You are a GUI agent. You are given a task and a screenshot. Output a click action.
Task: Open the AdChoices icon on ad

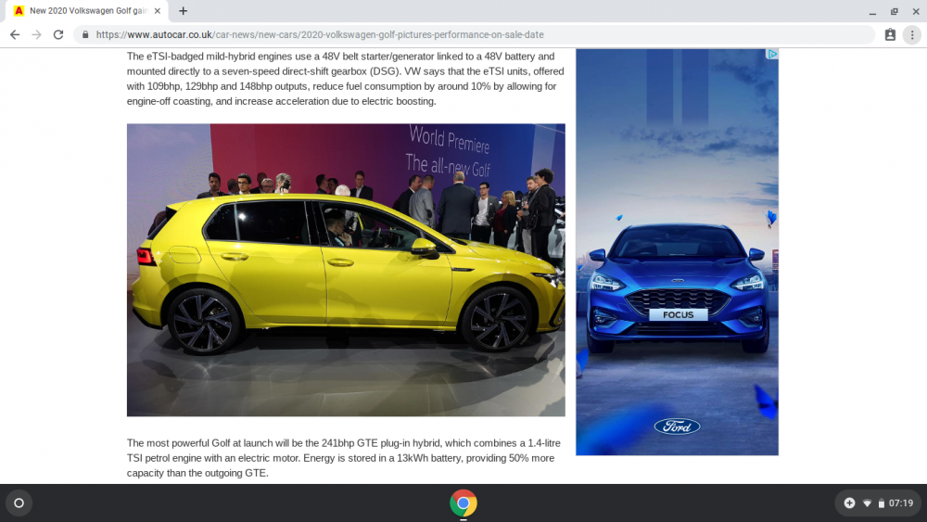pos(772,55)
